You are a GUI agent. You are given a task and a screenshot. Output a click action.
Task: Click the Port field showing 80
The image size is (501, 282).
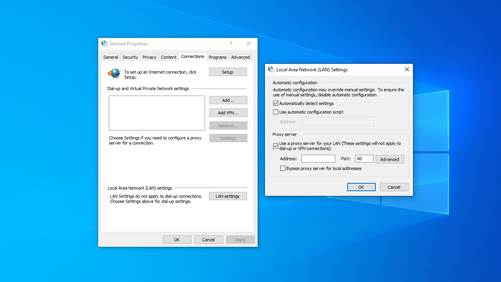364,159
